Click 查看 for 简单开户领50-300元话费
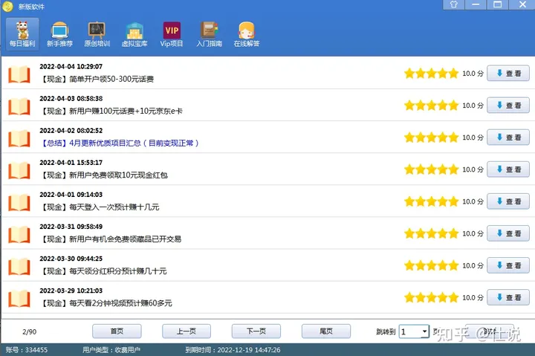The width and height of the screenshot is (535, 356). [x=508, y=74]
